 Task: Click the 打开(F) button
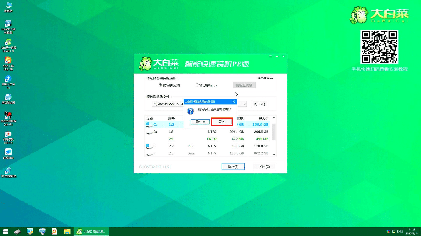pos(260,104)
